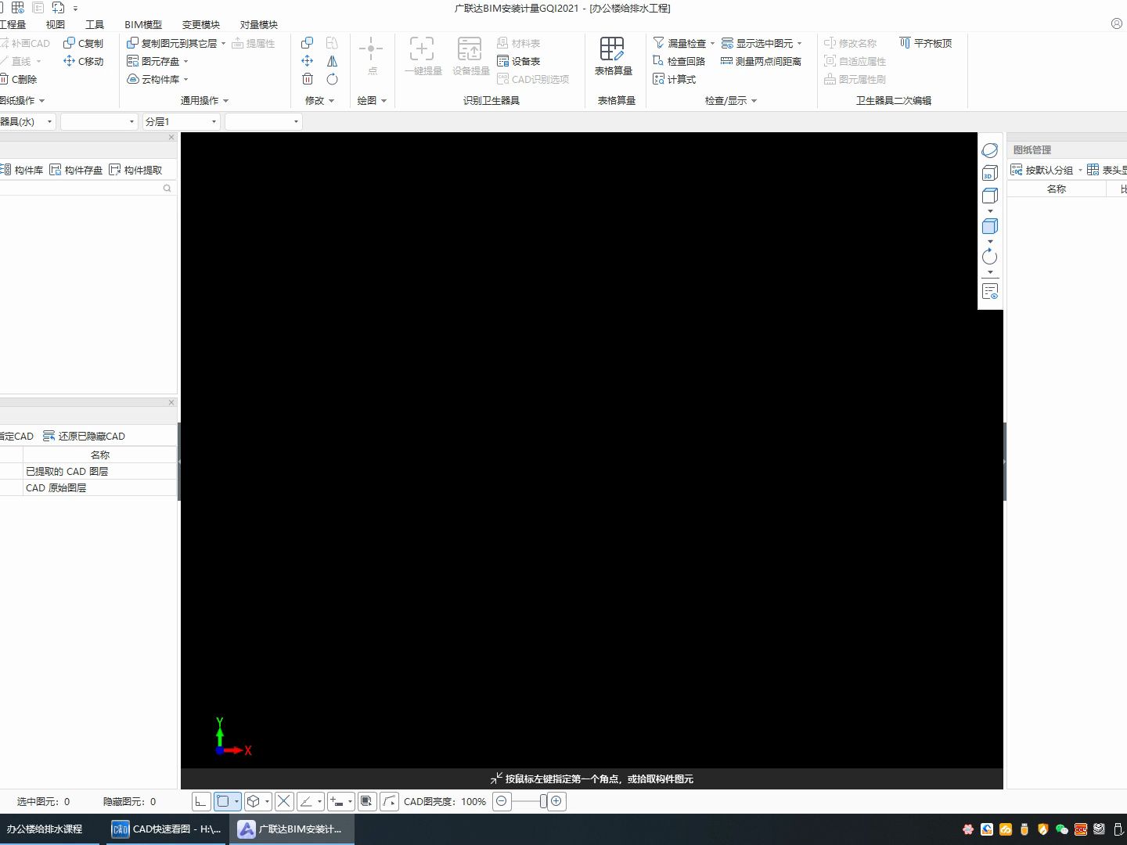Decrease CAD brightness with minus button

pyautogui.click(x=502, y=801)
